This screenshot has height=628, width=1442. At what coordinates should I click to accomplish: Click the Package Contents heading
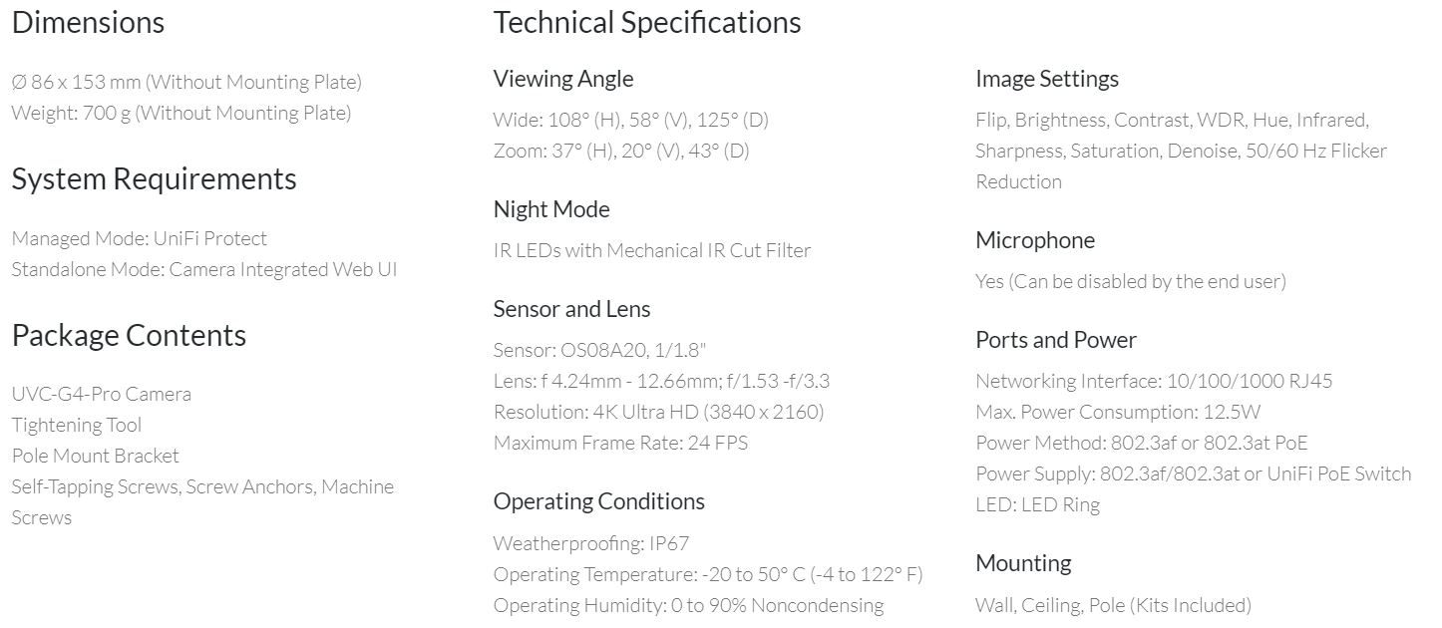click(129, 335)
